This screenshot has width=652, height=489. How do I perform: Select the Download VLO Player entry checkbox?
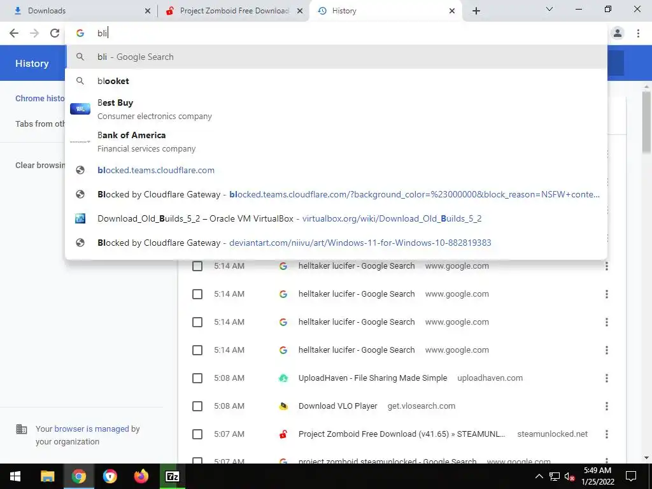pyautogui.click(x=197, y=406)
